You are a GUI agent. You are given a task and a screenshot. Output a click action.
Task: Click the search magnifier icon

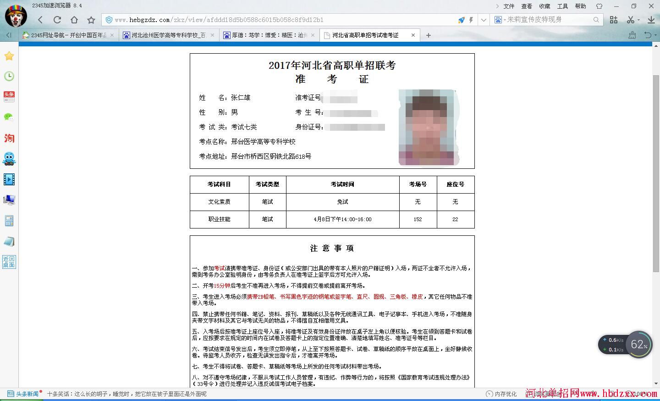[x=596, y=20]
